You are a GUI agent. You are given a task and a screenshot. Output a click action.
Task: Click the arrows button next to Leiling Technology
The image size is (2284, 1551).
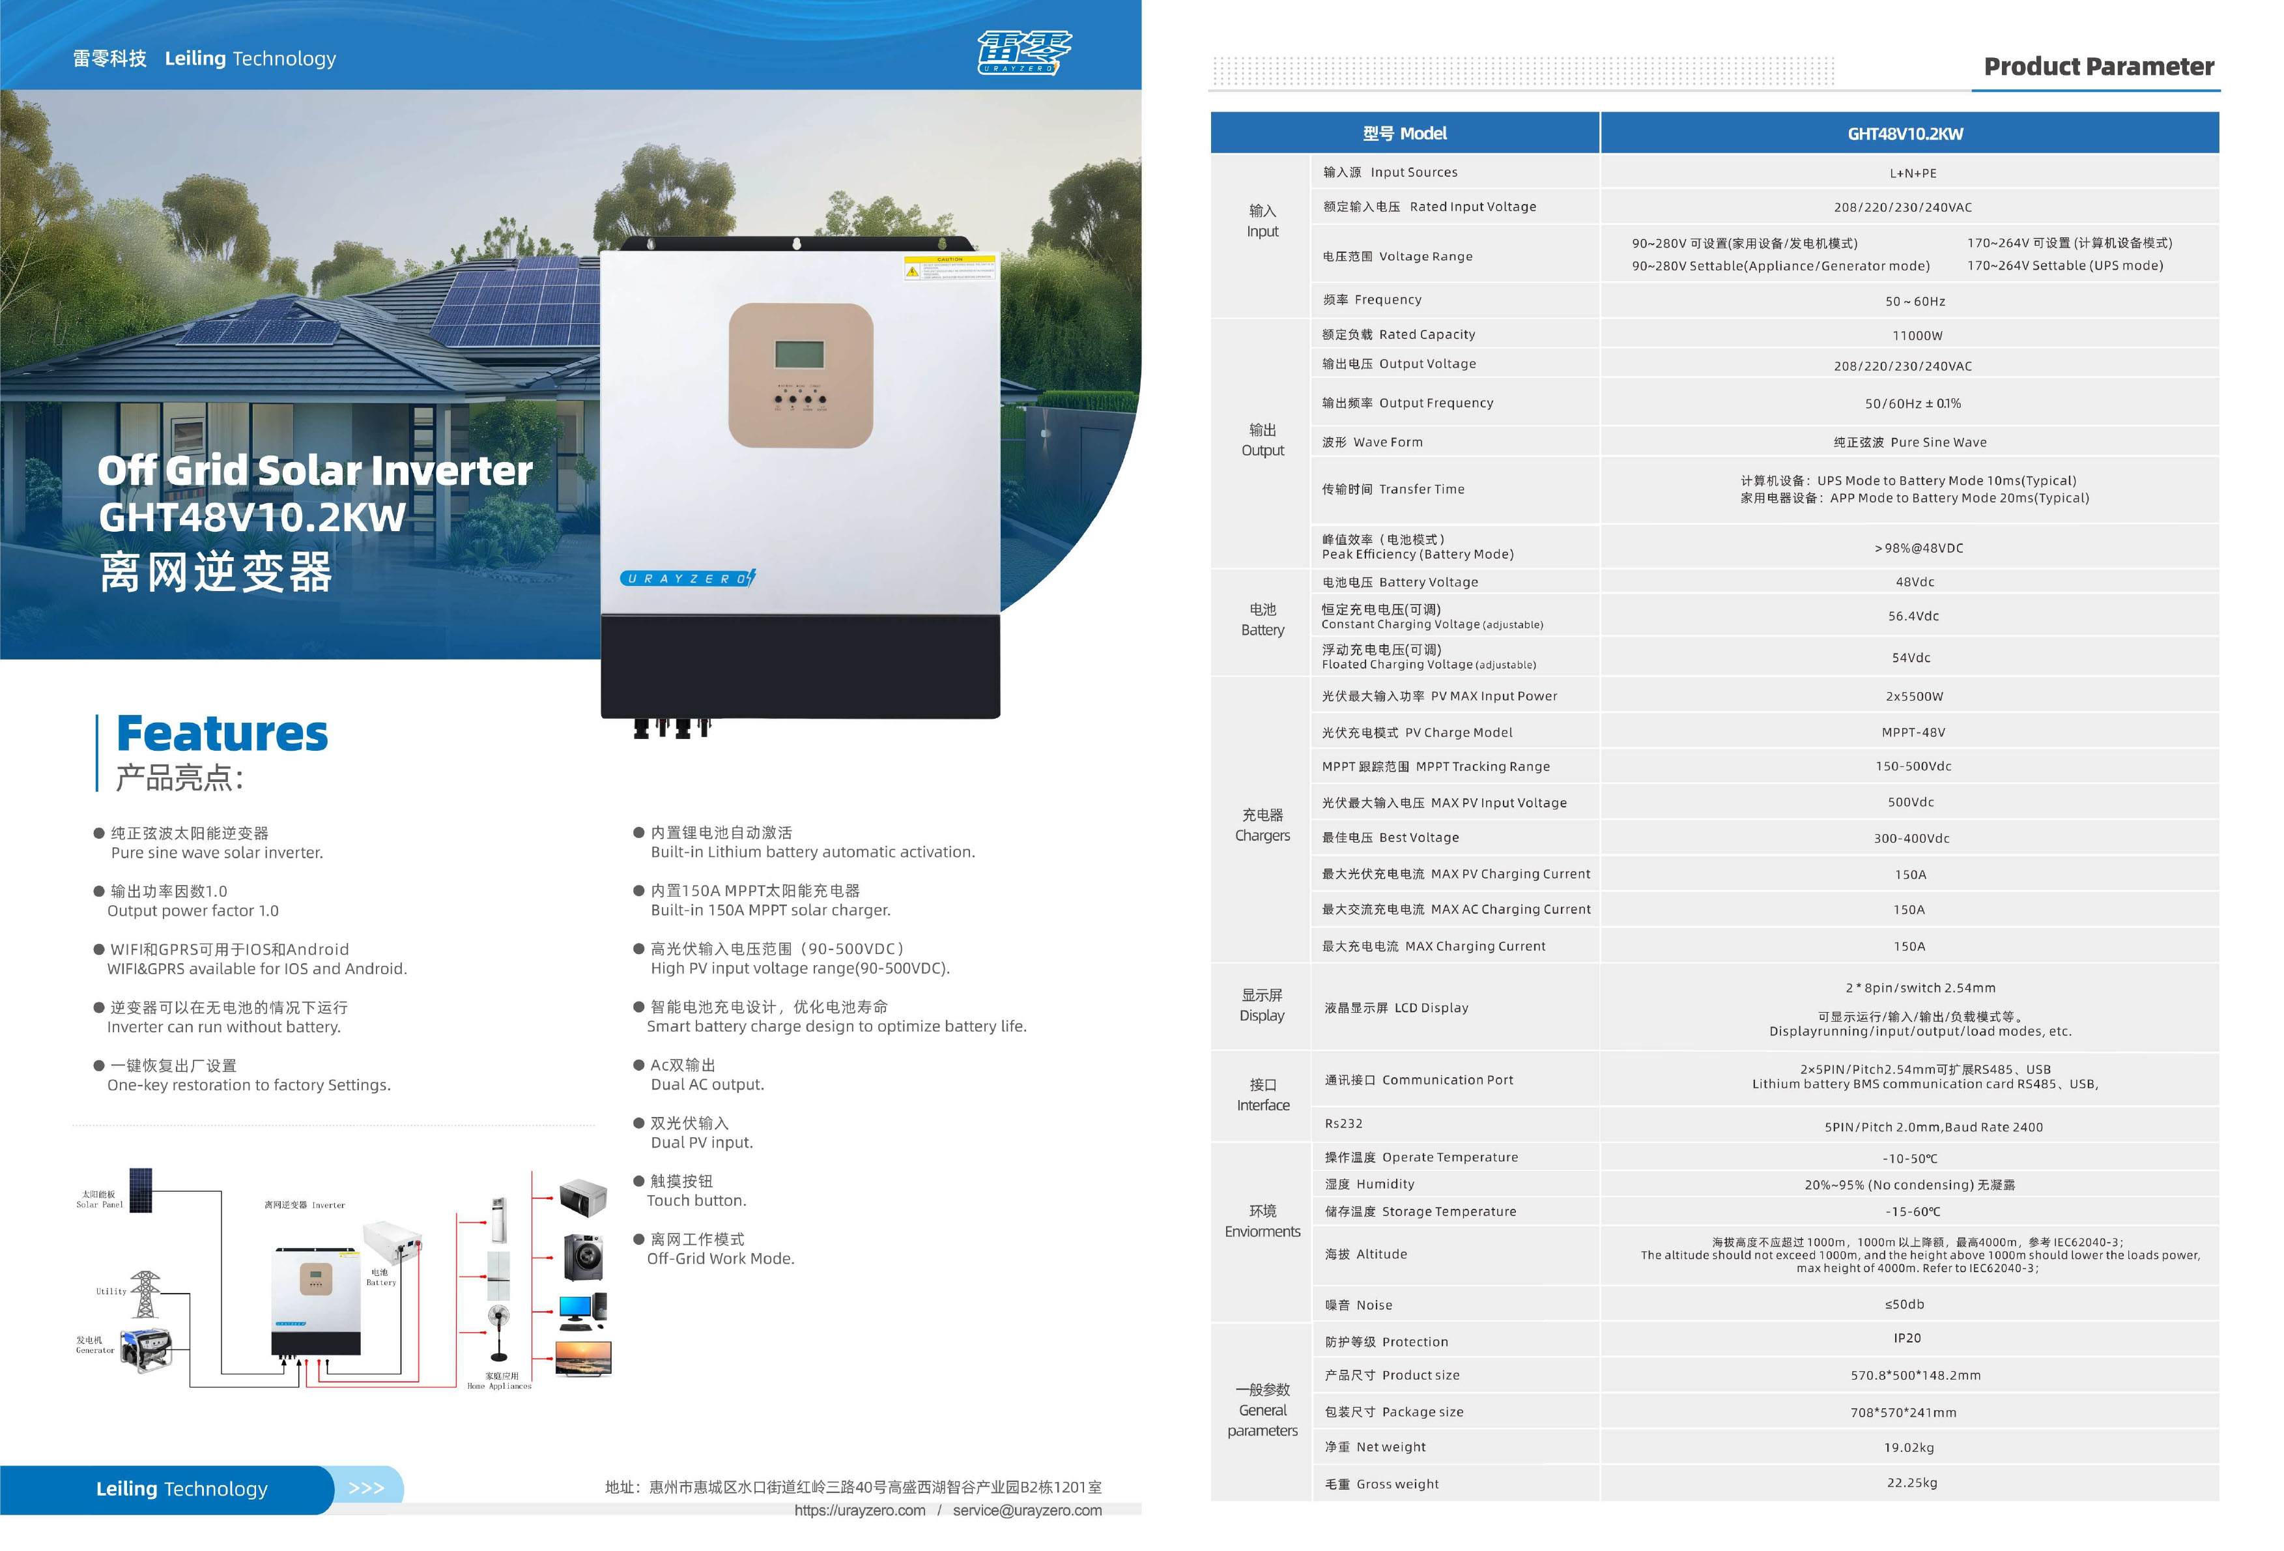367,1488
